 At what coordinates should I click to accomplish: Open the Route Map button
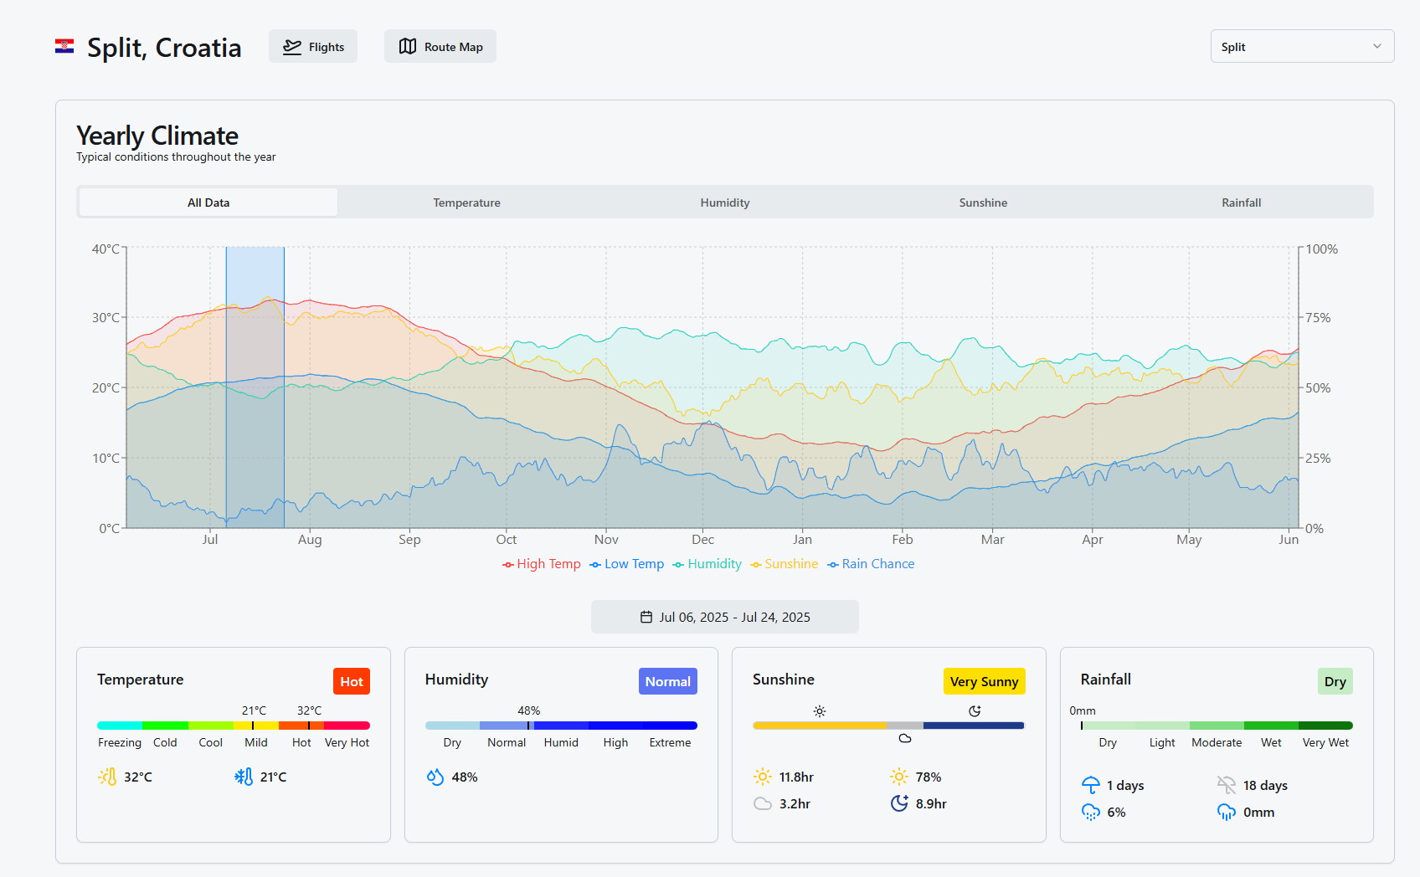click(x=440, y=47)
